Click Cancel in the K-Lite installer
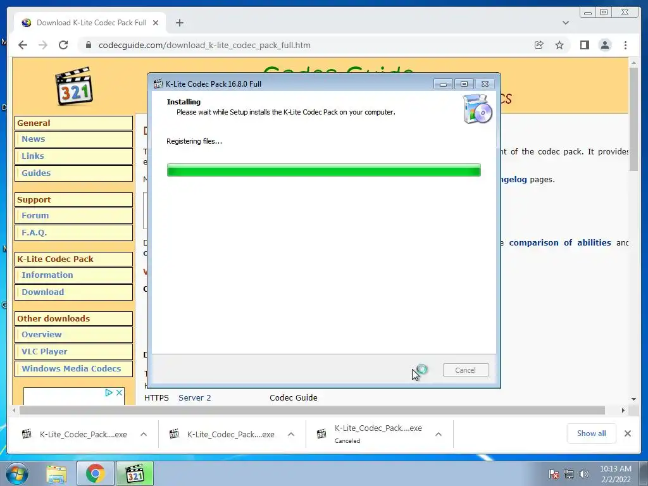Viewport: 648px width, 486px height. point(466,370)
